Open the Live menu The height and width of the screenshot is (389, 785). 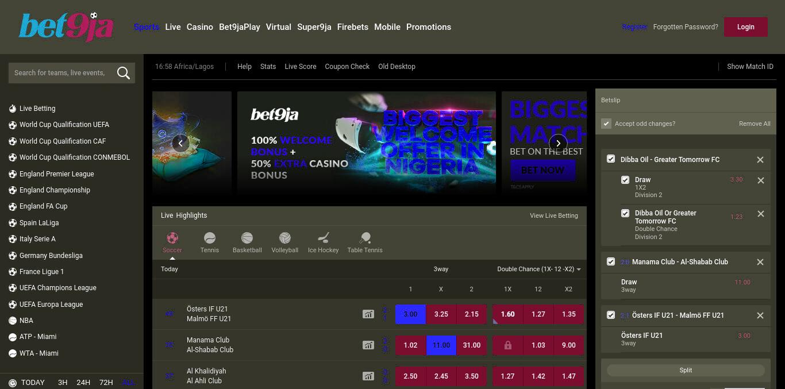pyautogui.click(x=173, y=27)
